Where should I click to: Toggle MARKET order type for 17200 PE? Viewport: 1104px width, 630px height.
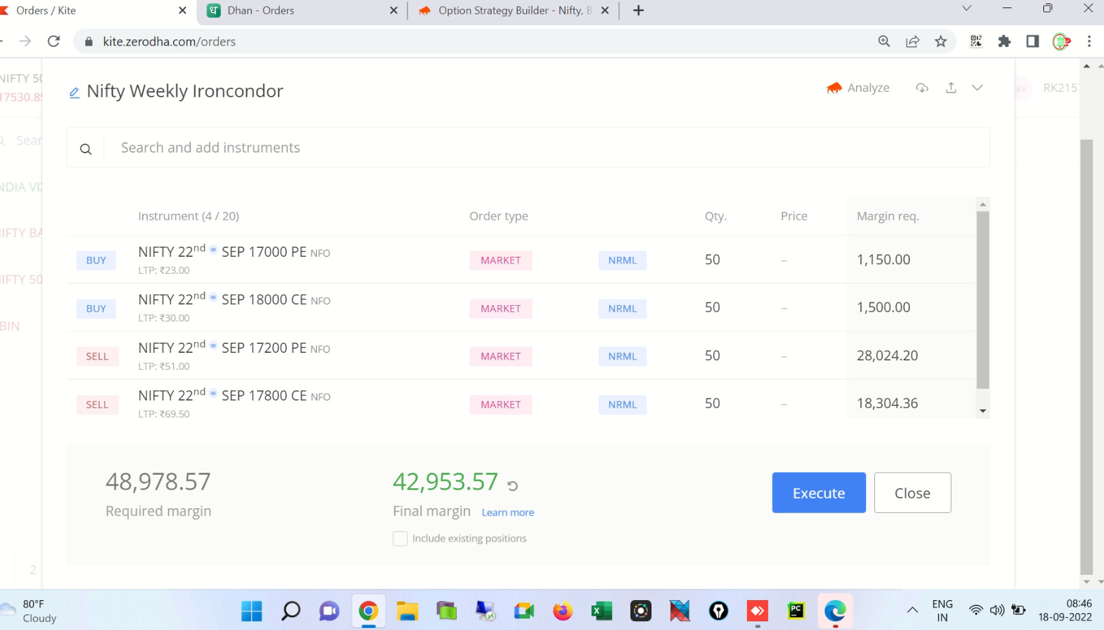pyautogui.click(x=501, y=356)
